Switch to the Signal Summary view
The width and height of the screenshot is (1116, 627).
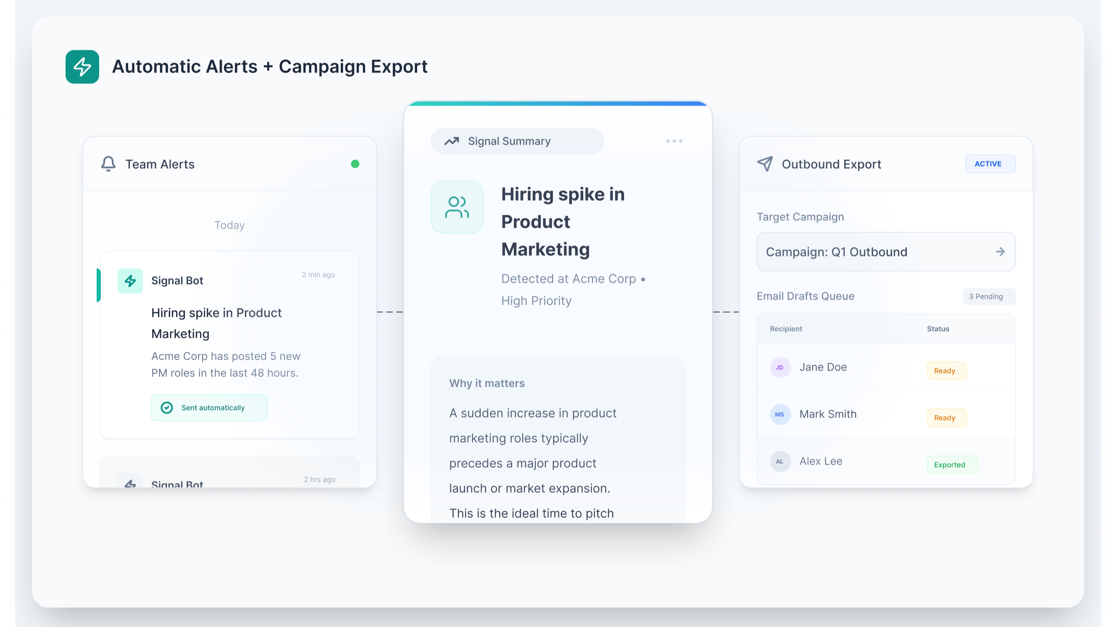[x=517, y=141]
